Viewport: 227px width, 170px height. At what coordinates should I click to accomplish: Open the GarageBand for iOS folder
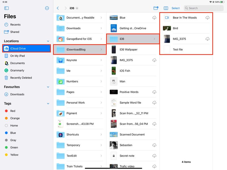tap(80, 39)
